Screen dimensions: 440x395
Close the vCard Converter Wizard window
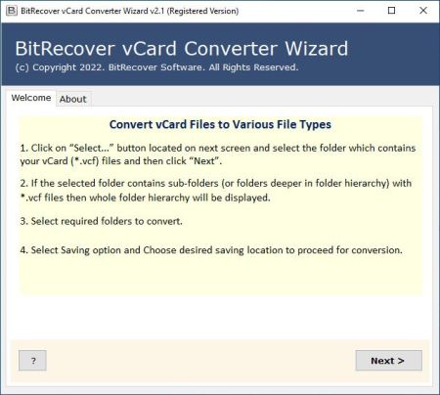423,11
